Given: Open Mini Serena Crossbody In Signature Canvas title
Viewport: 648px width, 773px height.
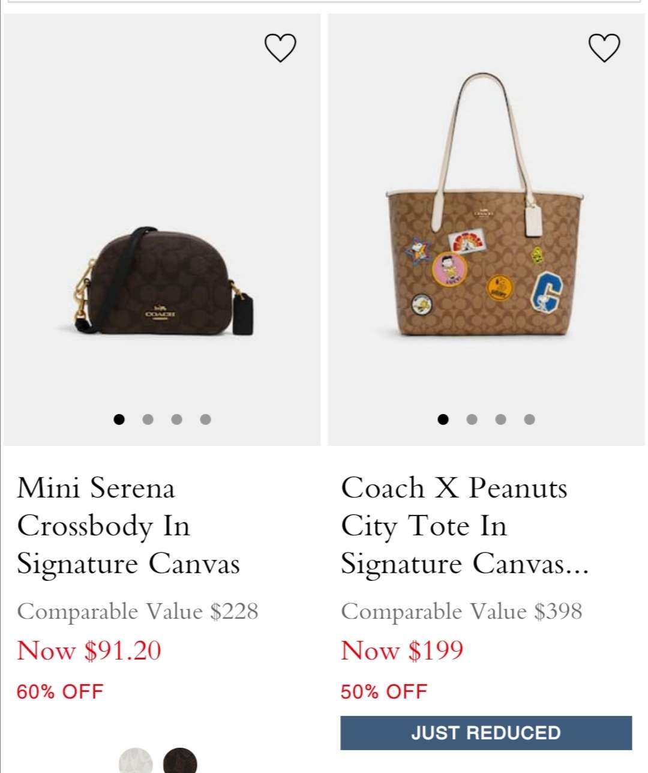Looking at the screenshot, I should 128,526.
